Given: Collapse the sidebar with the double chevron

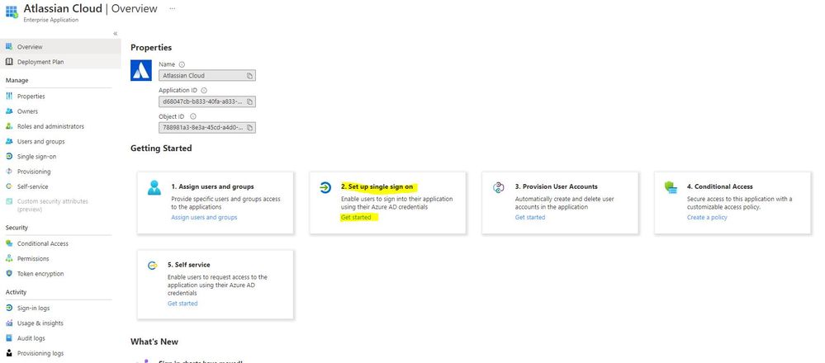Looking at the screenshot, I should tap(116, 34).
